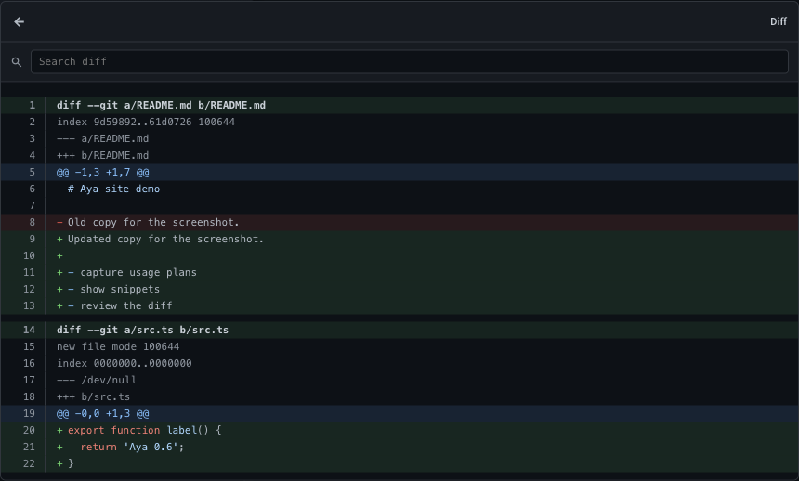This screenshot has height=481, width=799.
Task: Click the '+++ b/README.md' line
Action: 399,155
